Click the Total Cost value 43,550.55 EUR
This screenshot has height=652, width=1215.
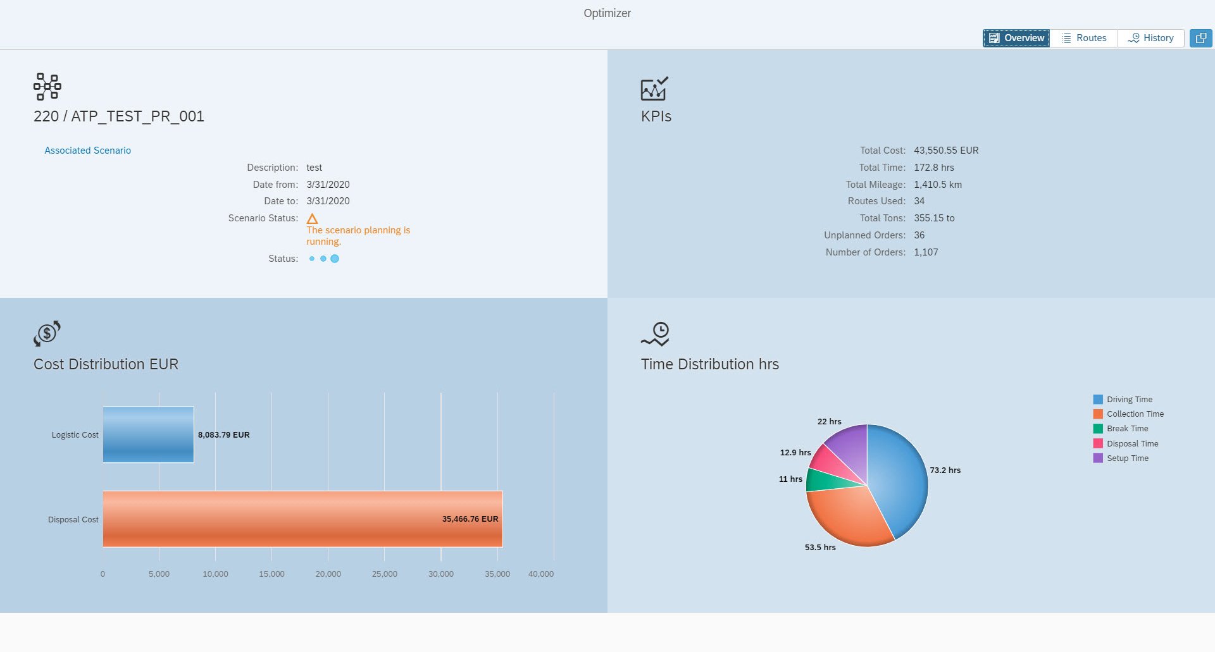946,151
